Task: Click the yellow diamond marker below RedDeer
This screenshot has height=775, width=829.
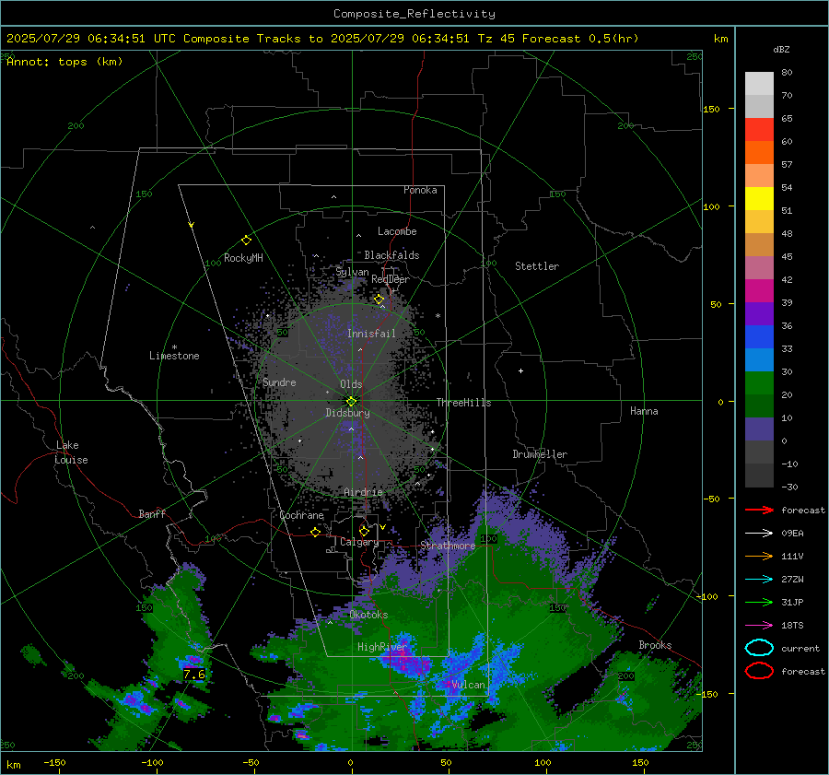Action: 379,299
